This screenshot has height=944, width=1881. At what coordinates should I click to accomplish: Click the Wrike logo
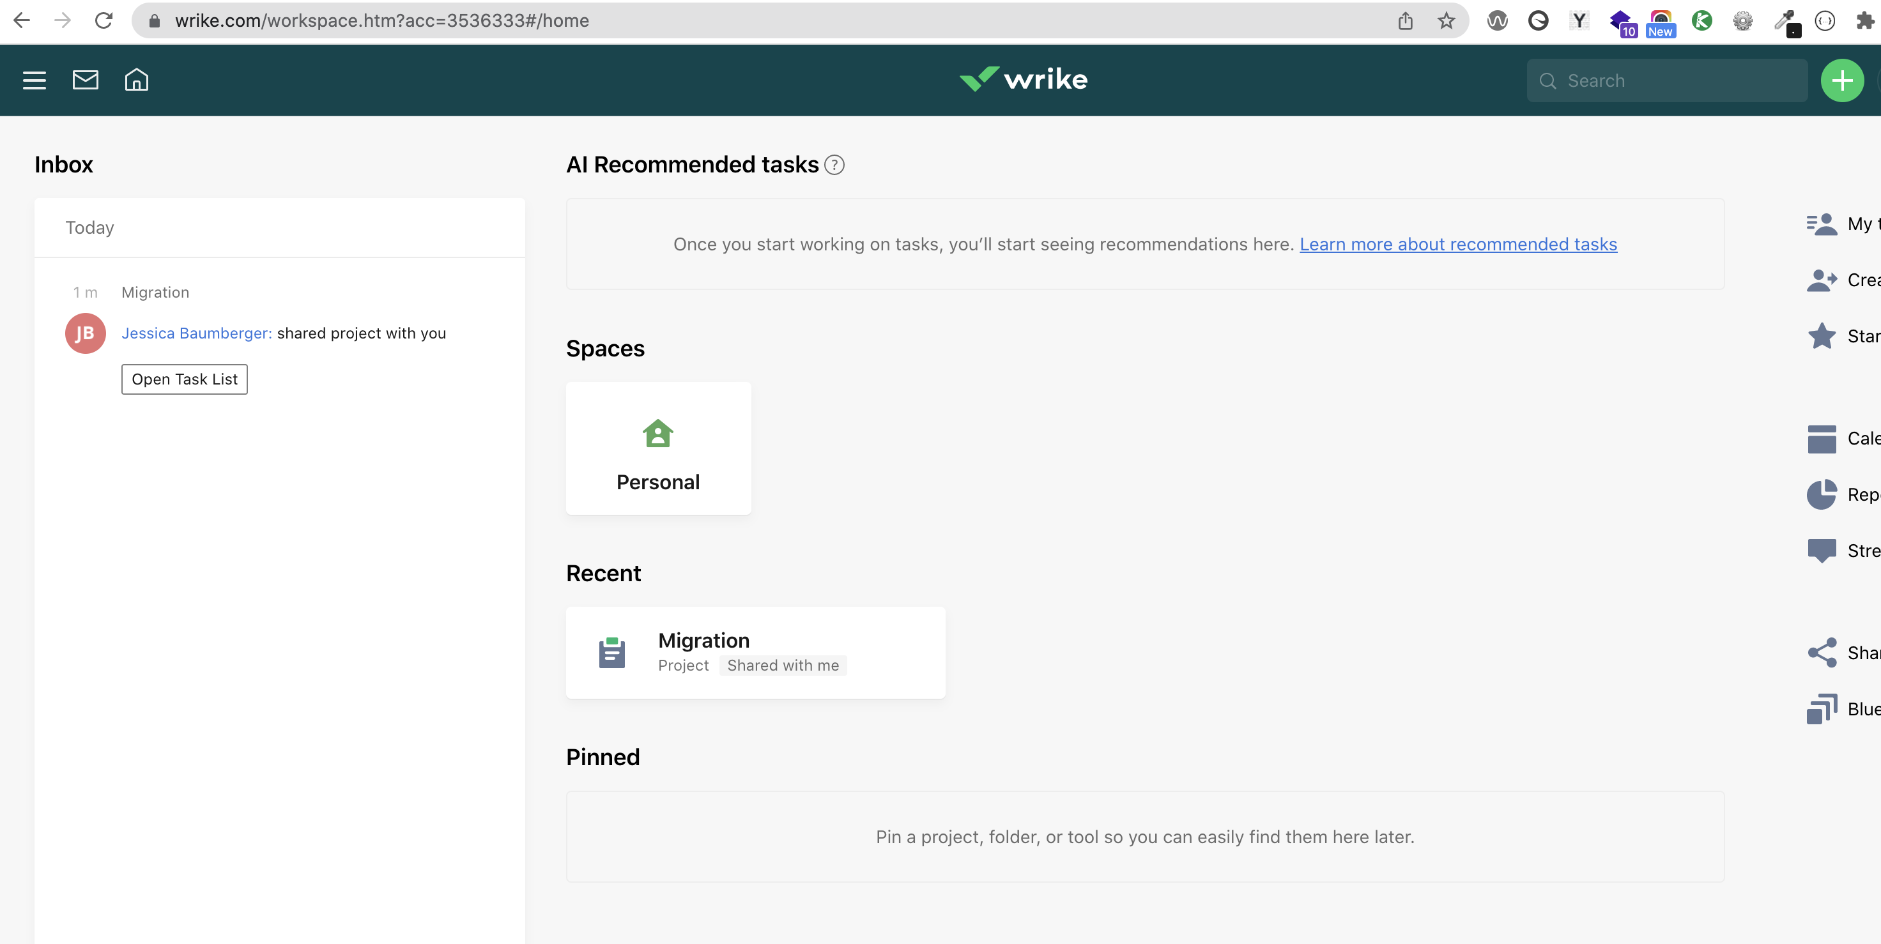[1023, 79]
